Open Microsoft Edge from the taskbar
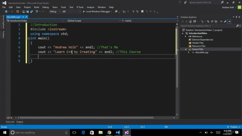Image resolution: width=242 pixels, height=136 pixels. click(x=83, y=133)
